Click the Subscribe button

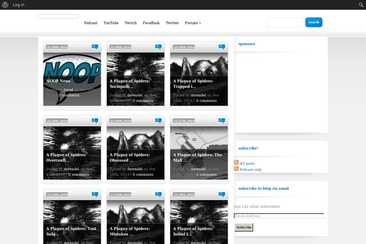click(243, 227)
